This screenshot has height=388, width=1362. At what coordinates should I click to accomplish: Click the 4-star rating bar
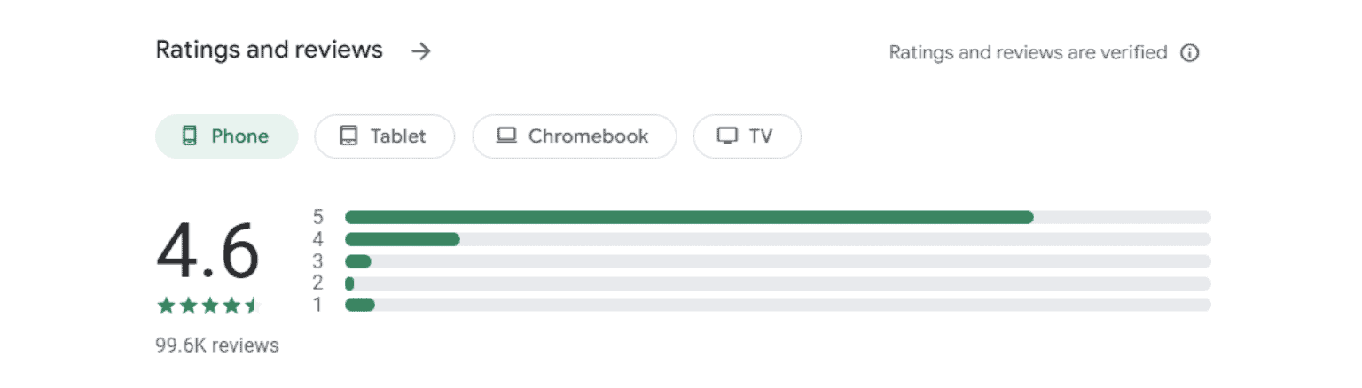(x=778, y=239)
